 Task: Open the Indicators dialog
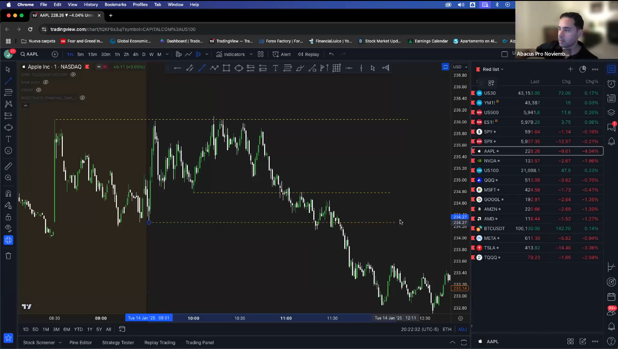(231, 54)
